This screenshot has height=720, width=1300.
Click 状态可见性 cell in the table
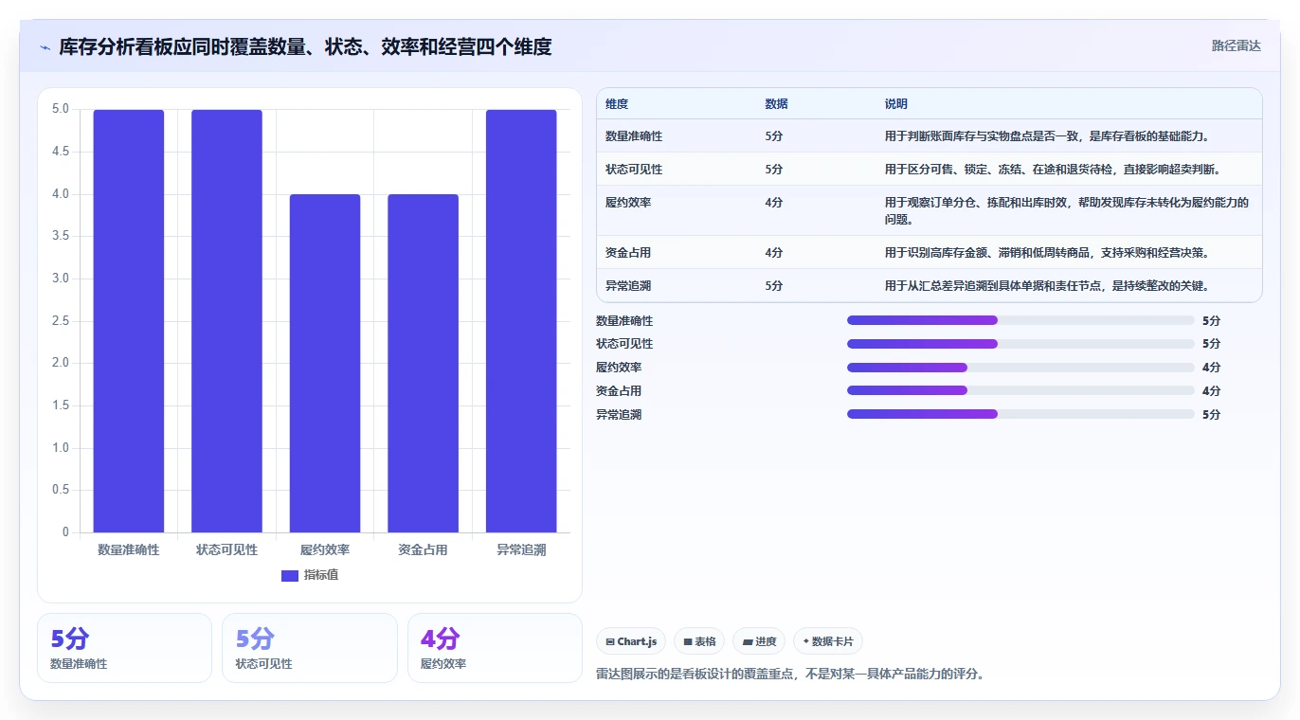pos(634,170)
